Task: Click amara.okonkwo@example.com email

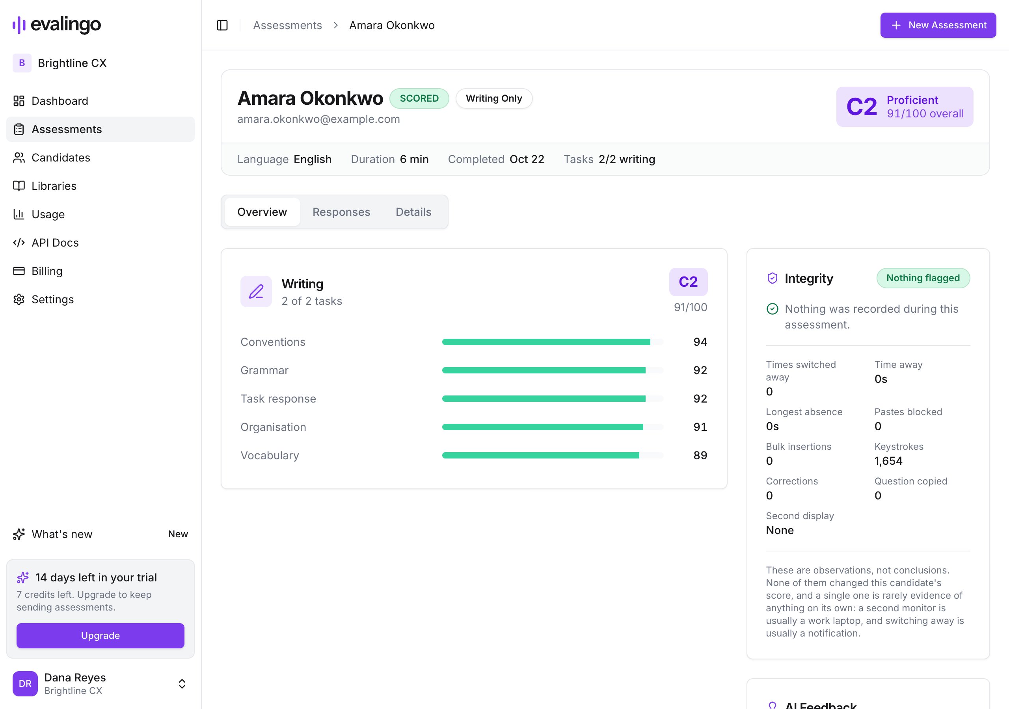Action: pyautogui.click(x=318, y=119)
